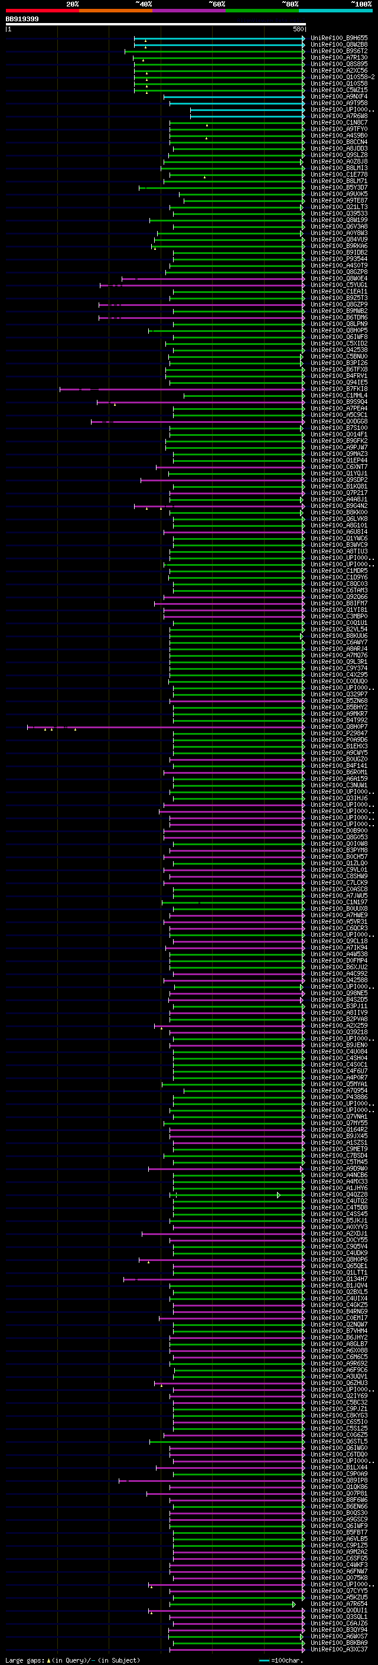Click the green alignment bar of A7R654
This screenshot has height=1665, width=378.
[233, 1604]
